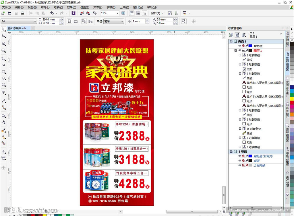This screenshot has width=294, height=216.
Task: Click the Export icon in toolbar
Action: click(x=88, y=13)
